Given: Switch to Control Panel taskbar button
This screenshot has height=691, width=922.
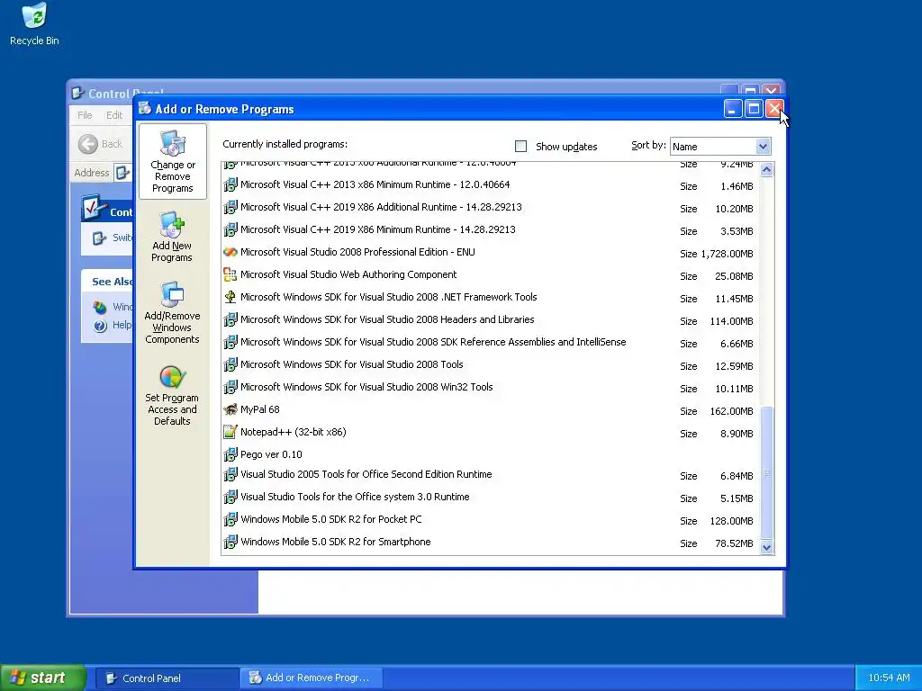Looking at the screenshot, I should [167, 678].
